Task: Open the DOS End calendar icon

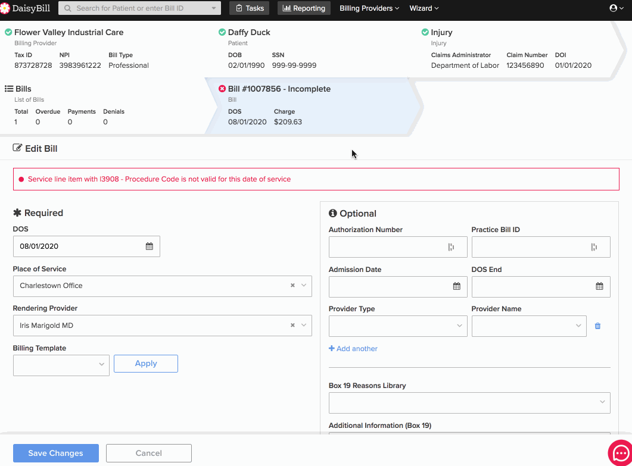Action: click(x=599, y=286)
